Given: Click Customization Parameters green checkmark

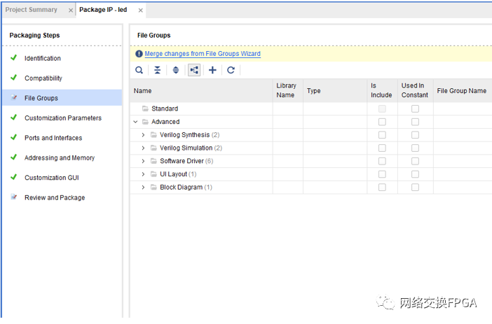Looking at the screenshot, I should (x=13, y=117).
